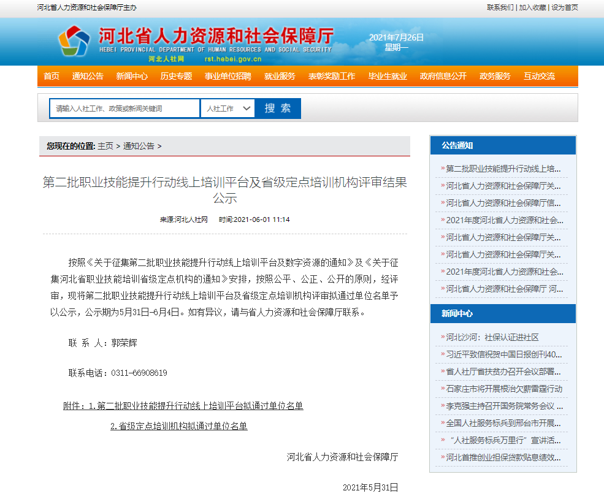Image resolution: width=604 pixels, height=496 pixels.
Task: Click the 联系我们 link at top right
Action: point(500,7)
